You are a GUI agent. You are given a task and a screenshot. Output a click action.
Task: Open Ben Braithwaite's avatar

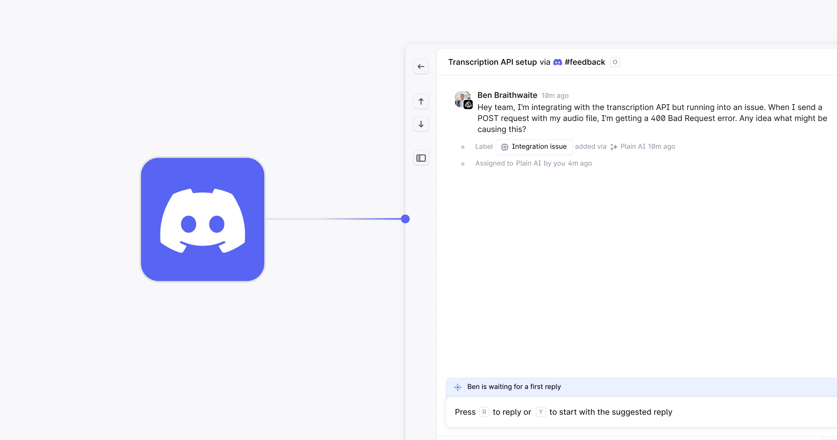tap(463, 99)
